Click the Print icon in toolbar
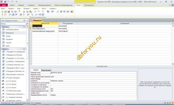 [12, 11]
